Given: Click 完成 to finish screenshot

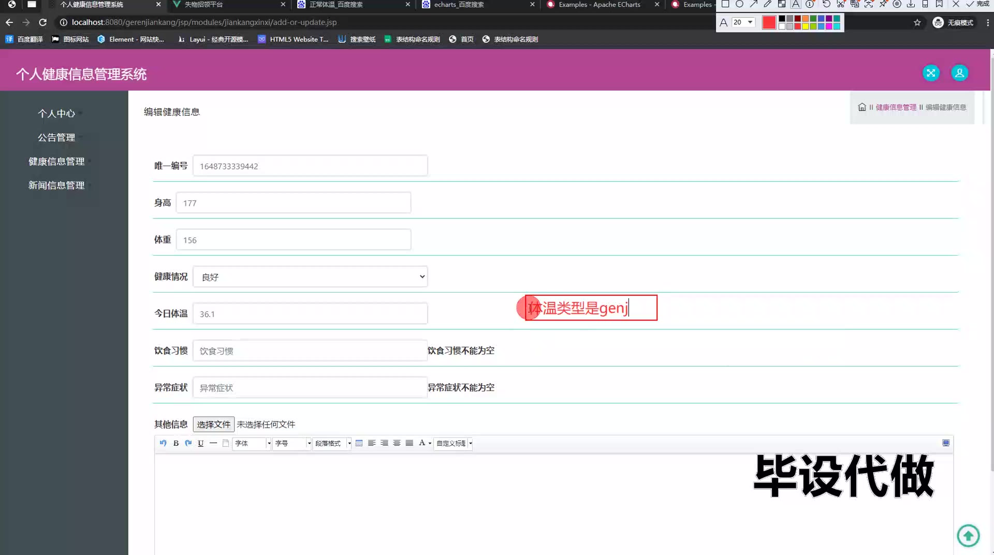Looking at the screenshot, I should [x=977, y=4].
